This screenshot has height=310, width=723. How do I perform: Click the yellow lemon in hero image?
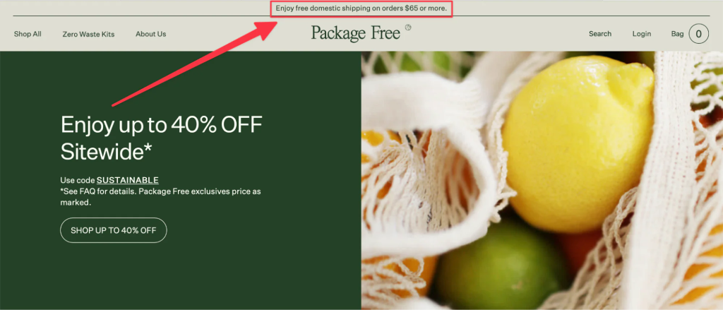[578, 143]
